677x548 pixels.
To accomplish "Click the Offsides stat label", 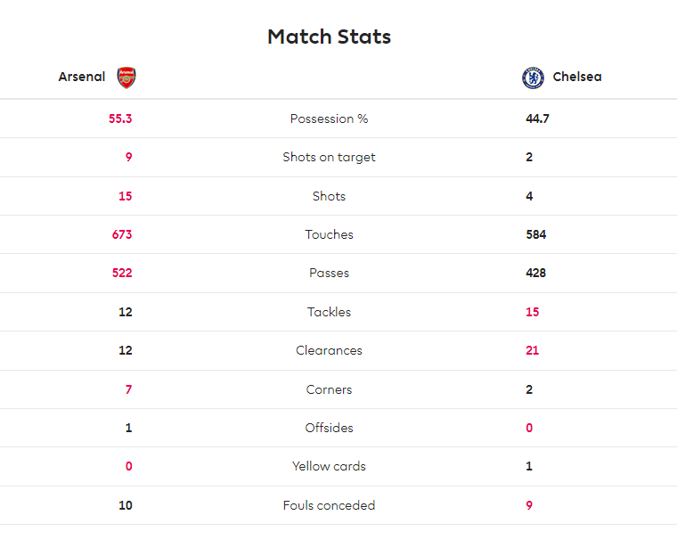I will [329, 428].
